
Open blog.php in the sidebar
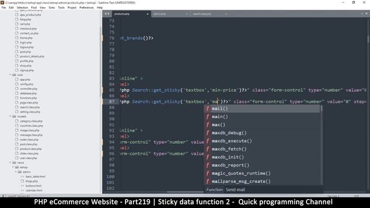(25, 19)
